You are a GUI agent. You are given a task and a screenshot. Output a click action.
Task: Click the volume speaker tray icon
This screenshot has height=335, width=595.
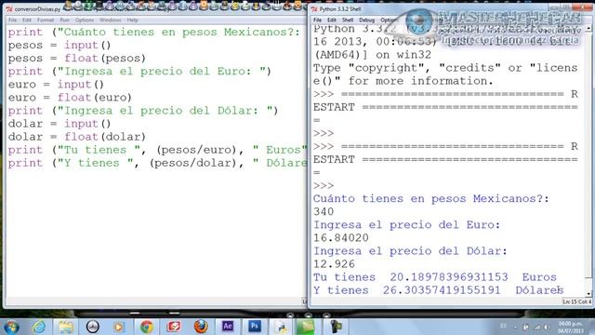pyautogui.click(x=547, y=327)
